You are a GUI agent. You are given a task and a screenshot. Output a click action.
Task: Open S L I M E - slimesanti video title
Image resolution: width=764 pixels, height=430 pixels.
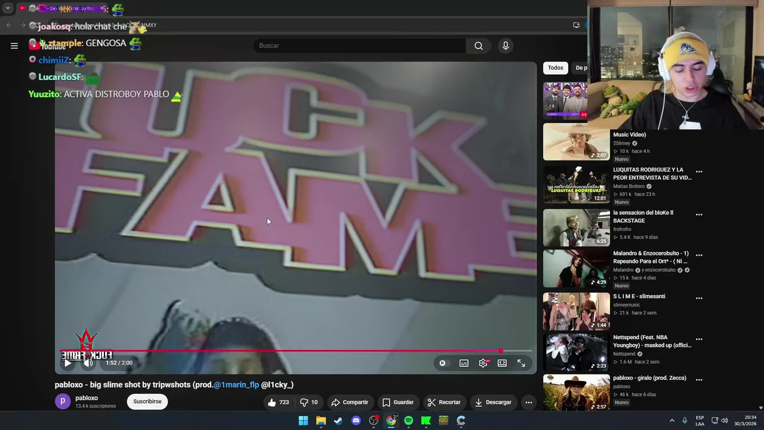click(x=639, y=296)
